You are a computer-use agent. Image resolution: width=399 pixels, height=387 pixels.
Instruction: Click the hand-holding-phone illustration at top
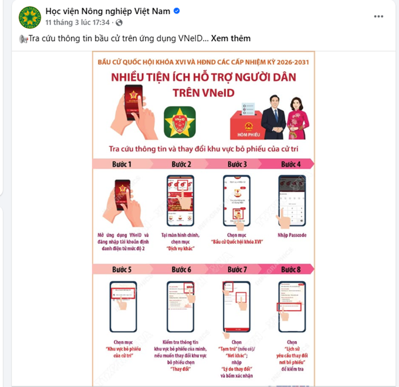(133, 112)
